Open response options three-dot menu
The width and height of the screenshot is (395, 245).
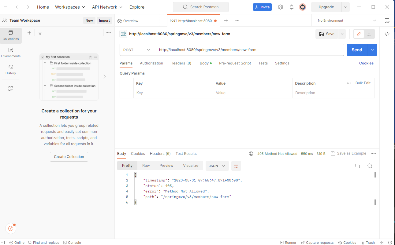[374, 154]
